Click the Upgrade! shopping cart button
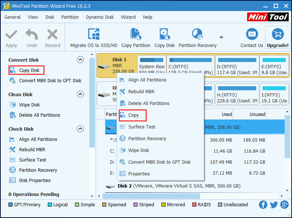292x218 pixels. 278,37
